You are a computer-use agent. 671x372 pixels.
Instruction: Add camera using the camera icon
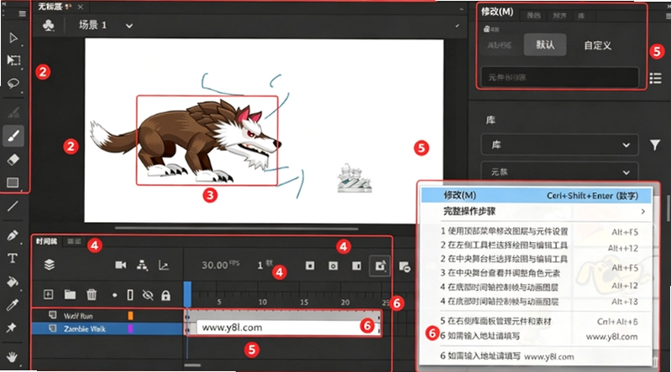tap(121, 266)
